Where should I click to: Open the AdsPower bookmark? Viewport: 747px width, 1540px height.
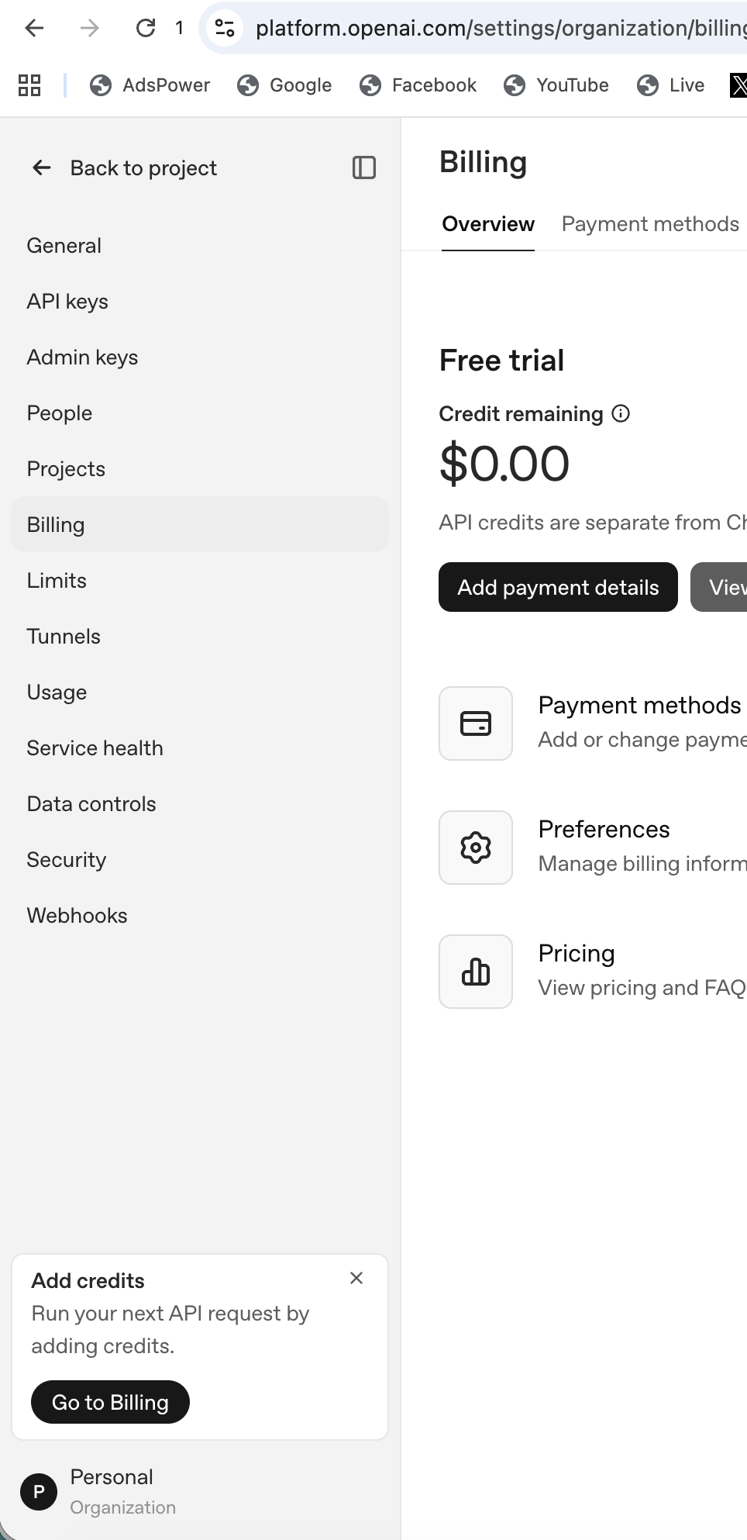tap(150, 85)
